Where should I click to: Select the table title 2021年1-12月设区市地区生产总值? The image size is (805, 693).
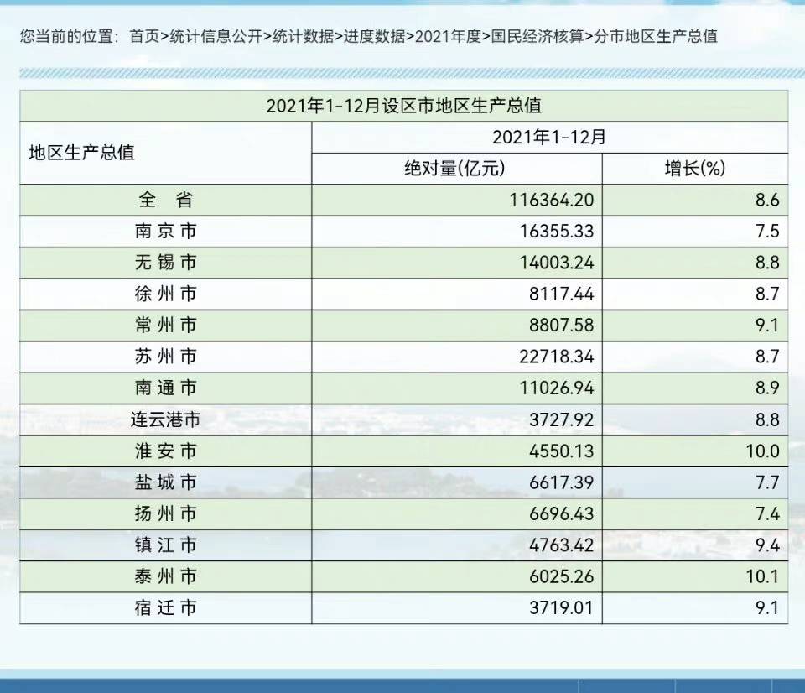click(403, 106)
